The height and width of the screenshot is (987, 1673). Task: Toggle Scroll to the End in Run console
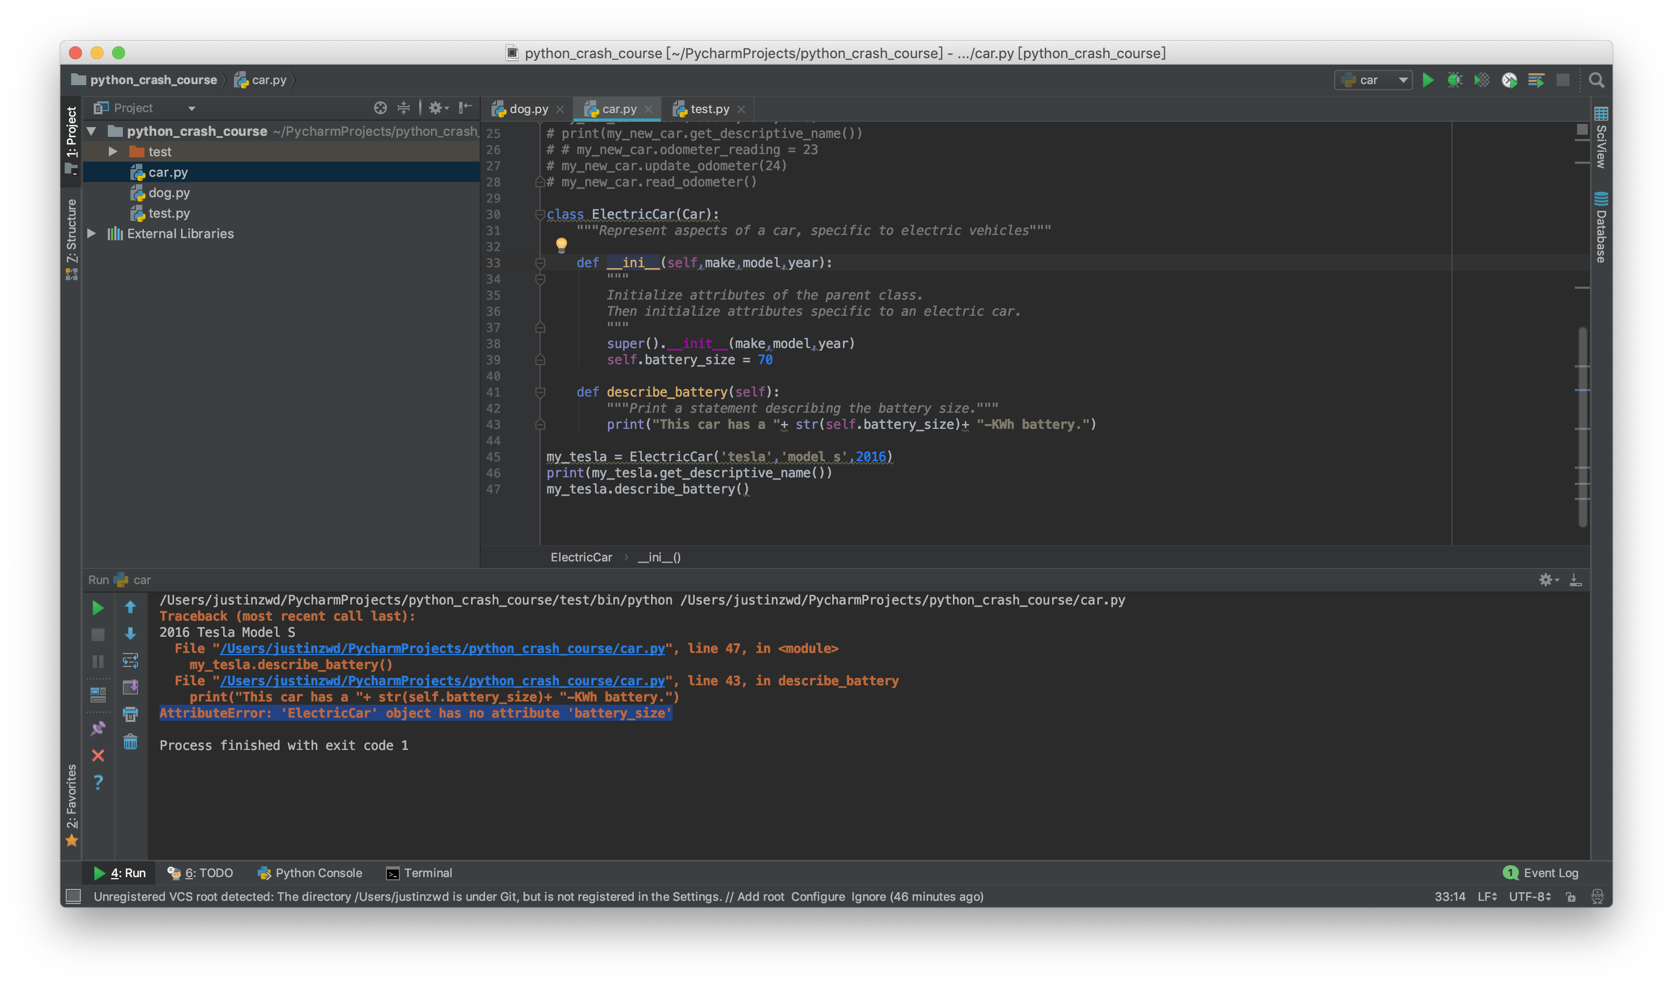(130, 687)
